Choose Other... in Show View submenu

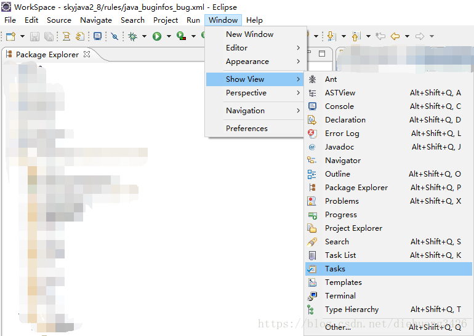click(x=388, y=327)
